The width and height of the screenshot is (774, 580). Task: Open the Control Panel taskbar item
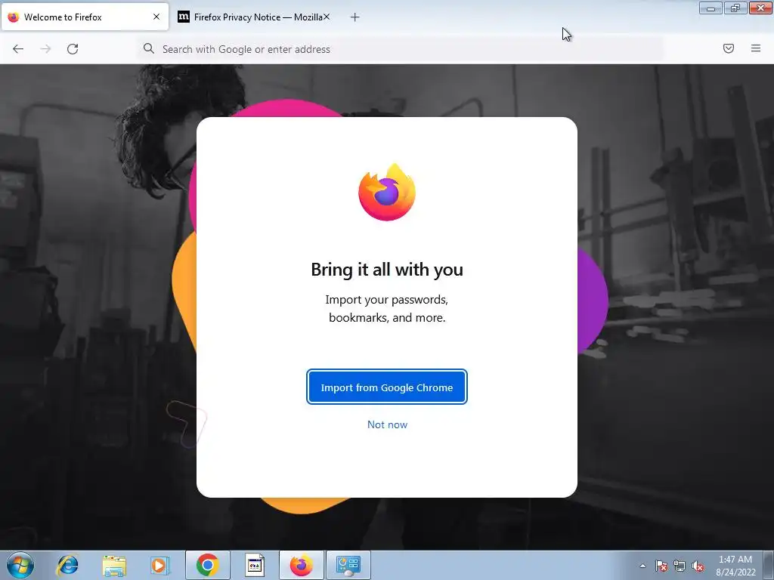348,565
